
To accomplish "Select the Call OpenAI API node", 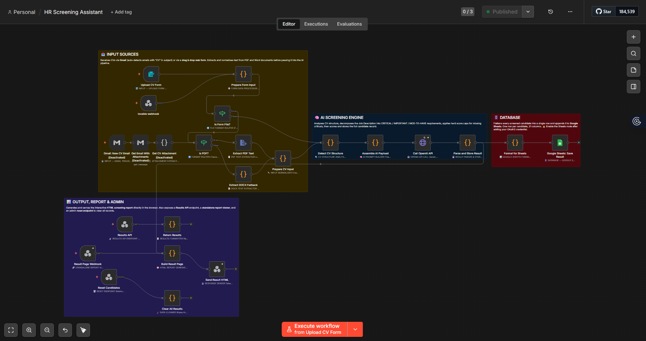I will click(x=423, y=143).
